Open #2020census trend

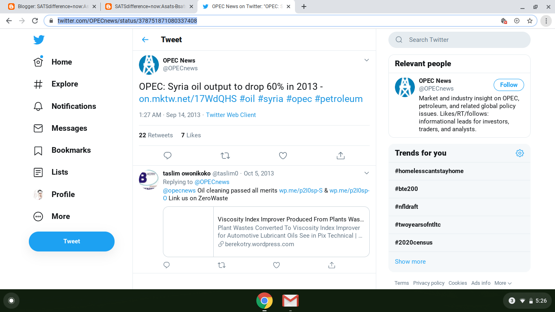pos(460,243)
